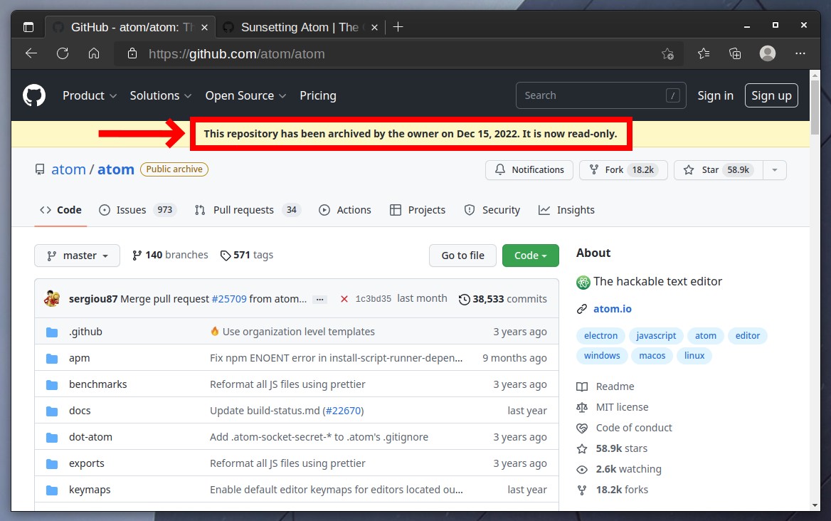Expand the Open Source menu
Screen dimensions: 831x521
[x=245, y=95]
